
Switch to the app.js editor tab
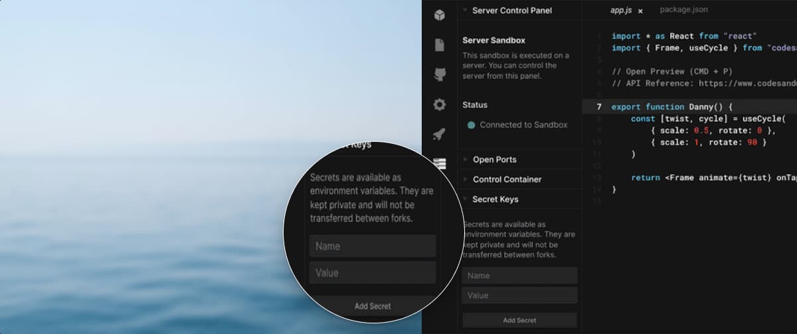coord(620,11)
